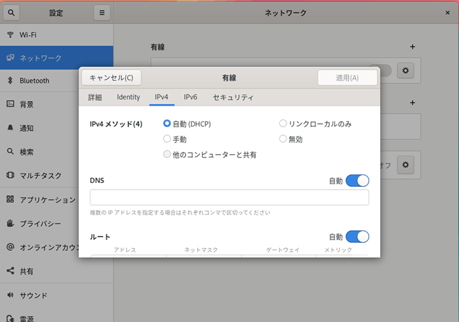The image size is (459, 322).
Task: Select 無効 disabled IPv4 method
Action: 283,139
